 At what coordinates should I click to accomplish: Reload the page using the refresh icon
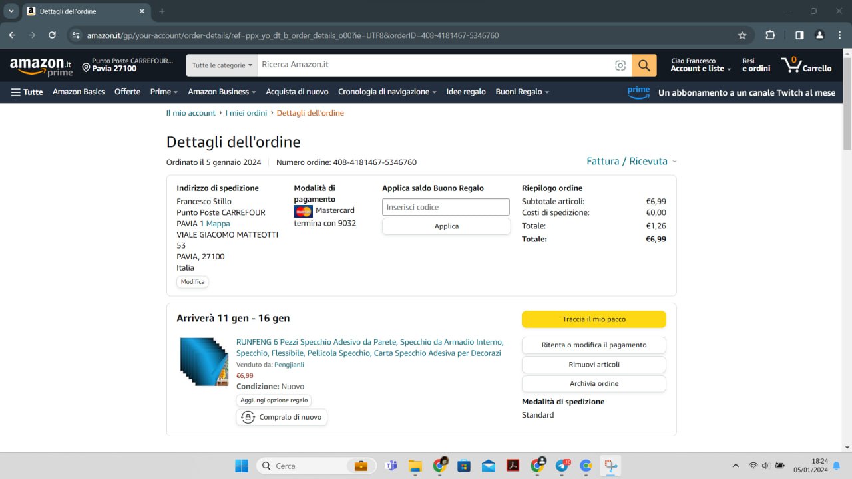coord(52,35)
